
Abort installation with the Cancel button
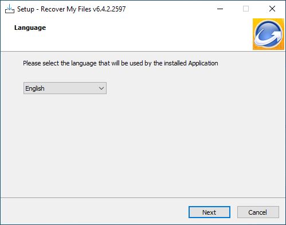[258, 212]
